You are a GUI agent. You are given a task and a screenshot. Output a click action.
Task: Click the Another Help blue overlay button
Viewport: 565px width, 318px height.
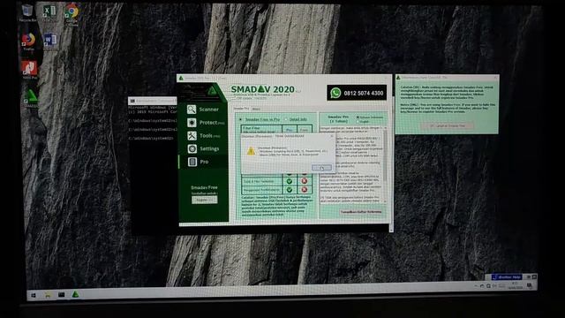click(x=506, y=276)
